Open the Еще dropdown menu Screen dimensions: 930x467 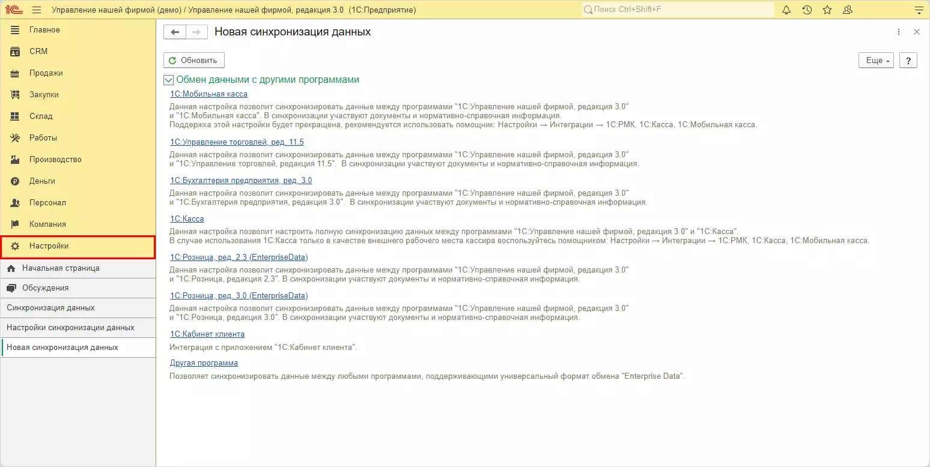point(877,61)
